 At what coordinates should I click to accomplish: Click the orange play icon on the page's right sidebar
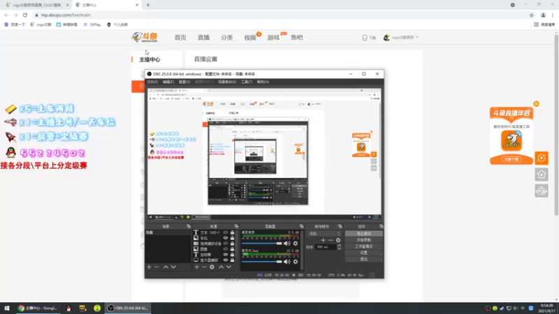(x=541, y=158)
